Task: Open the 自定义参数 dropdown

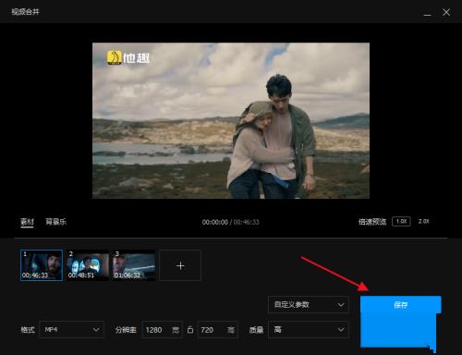Action: pos(309,305)
